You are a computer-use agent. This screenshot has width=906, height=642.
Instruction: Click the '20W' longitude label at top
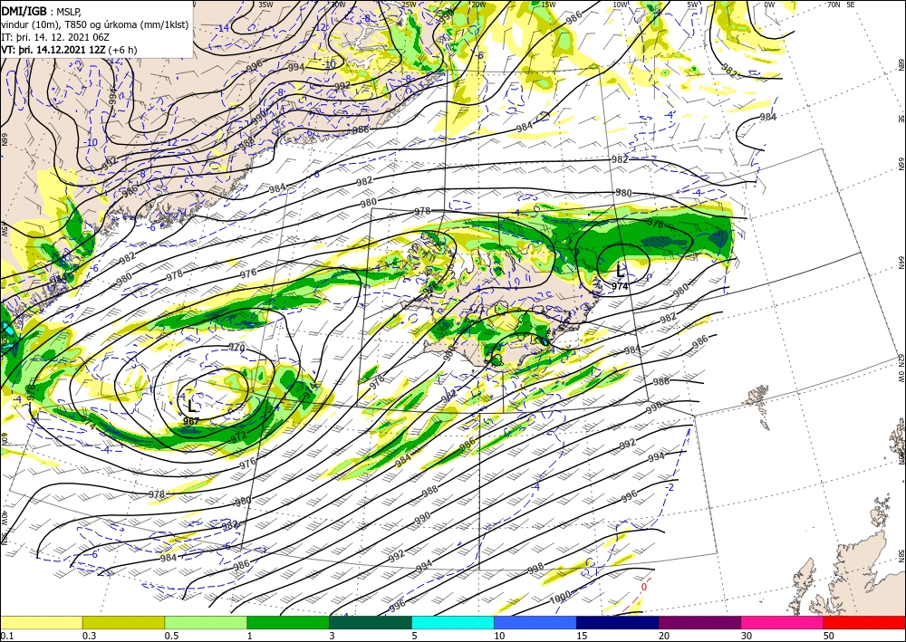(477, 5)
